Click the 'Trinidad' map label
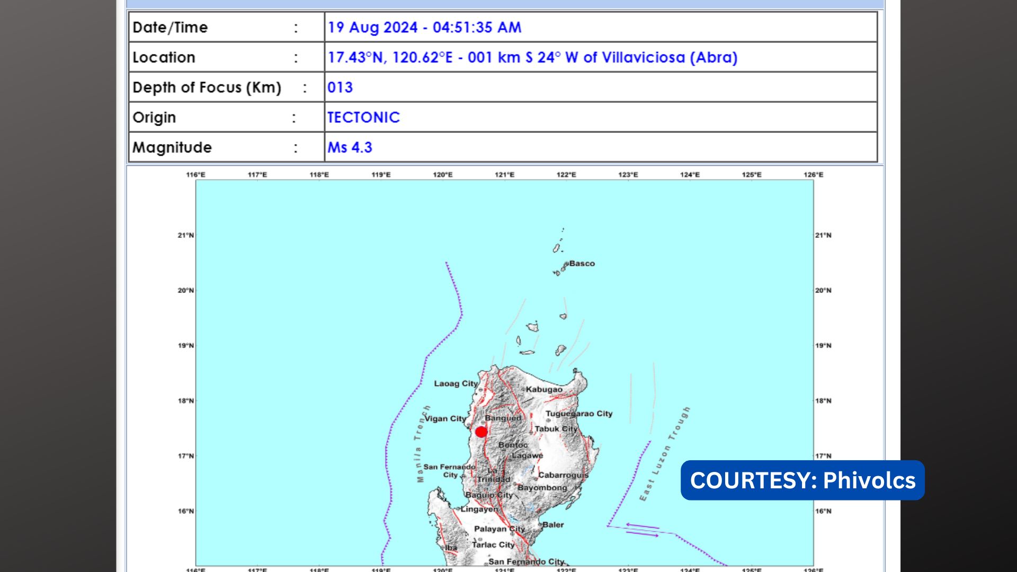Viewport: 1017px width, 572px height. (x=494, y=479)
